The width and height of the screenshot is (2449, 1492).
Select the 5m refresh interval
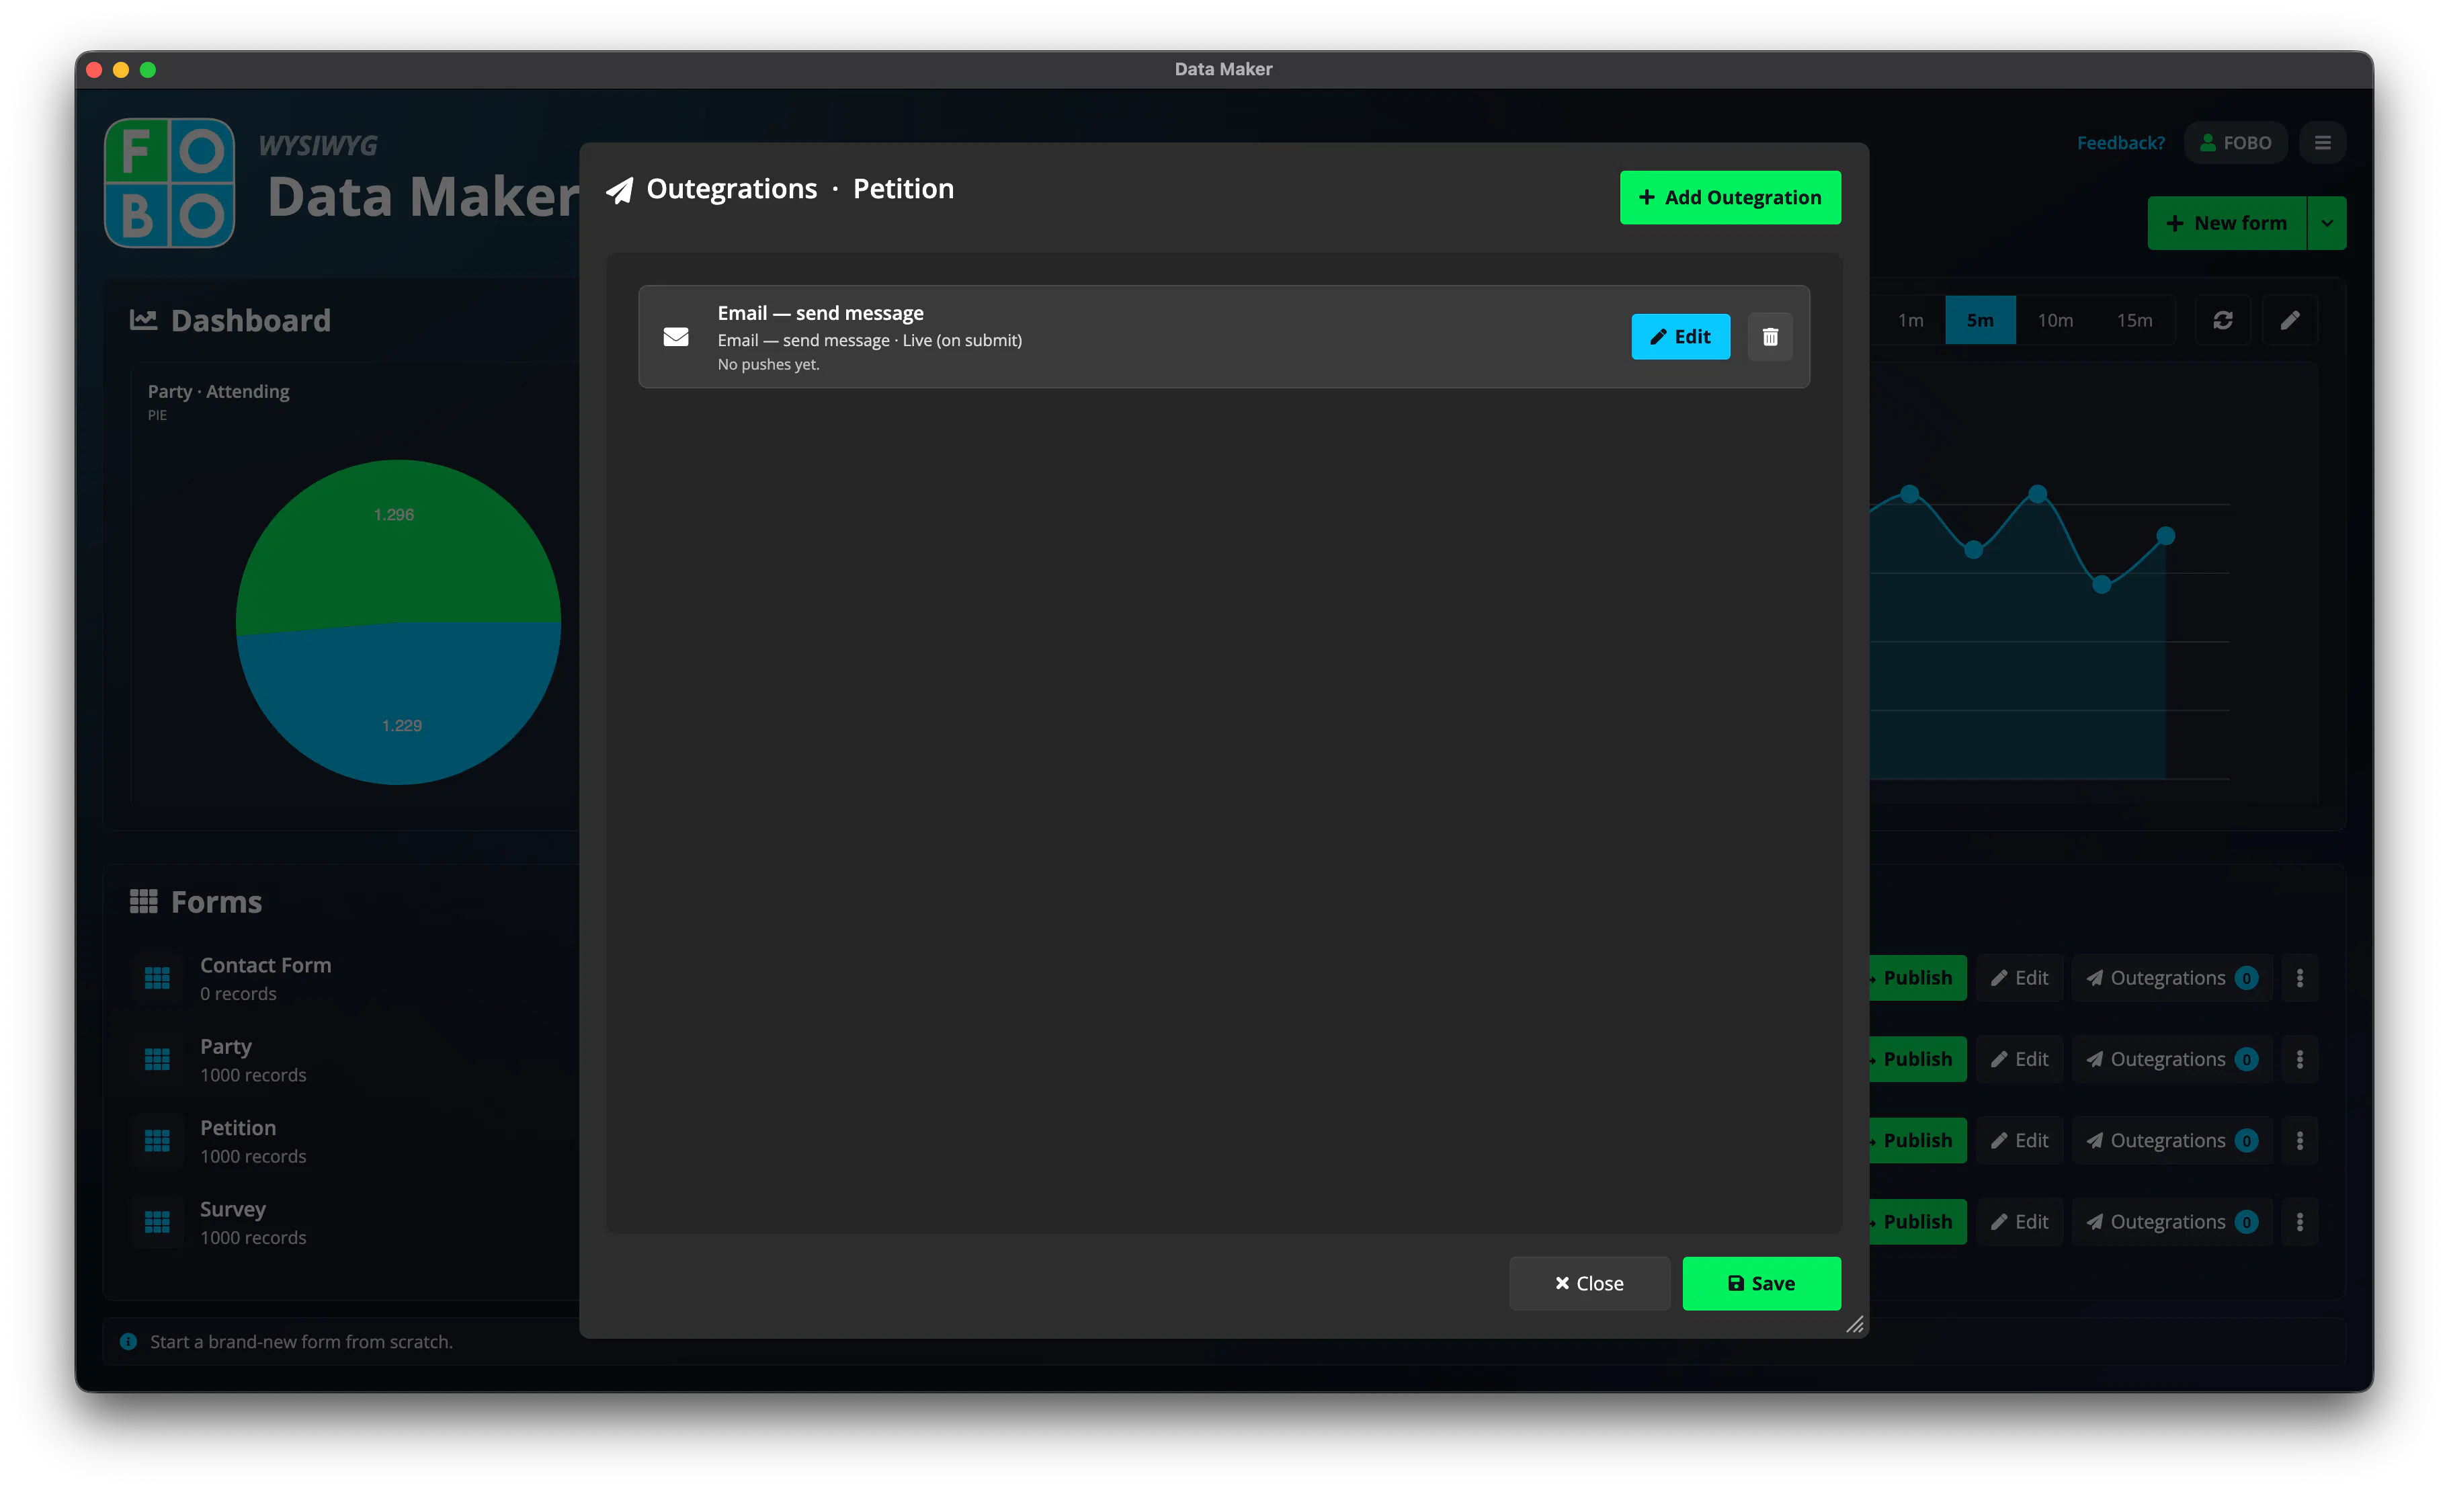pyautogui.click(x=1979, y=320)
